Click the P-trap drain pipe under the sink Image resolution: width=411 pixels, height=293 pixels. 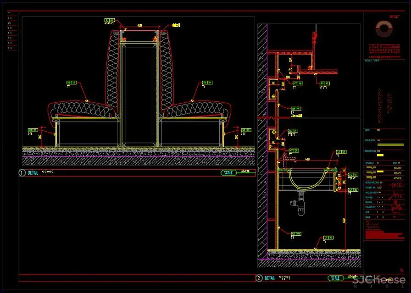301,207
